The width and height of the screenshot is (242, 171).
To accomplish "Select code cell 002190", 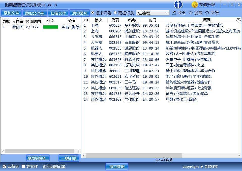I will (x=115, y=65).
